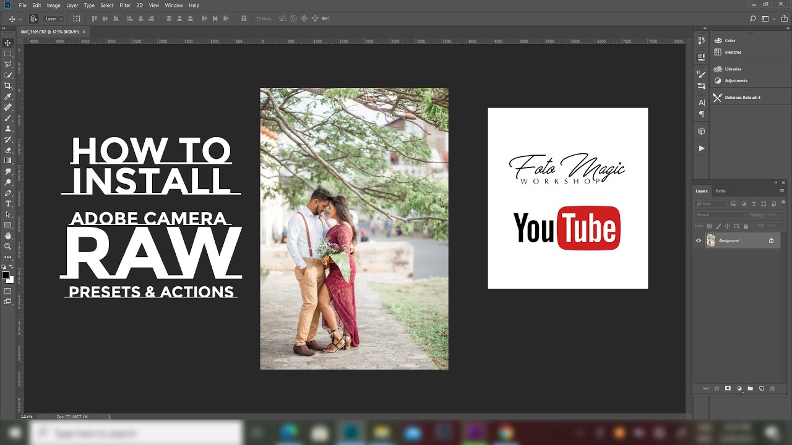Screen dimensions: 792x445
Task: Click the Delete layer trash icon
Action: (772, 388)
